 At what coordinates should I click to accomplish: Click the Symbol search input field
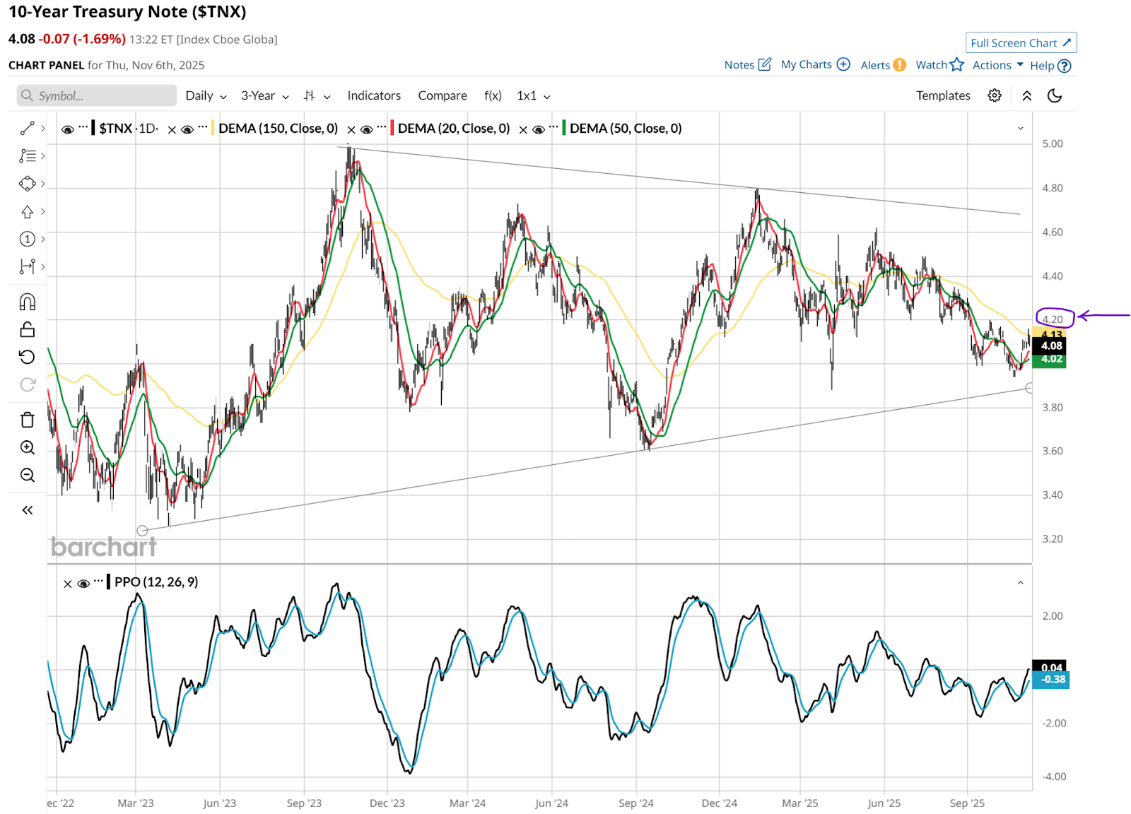[98, 95]
